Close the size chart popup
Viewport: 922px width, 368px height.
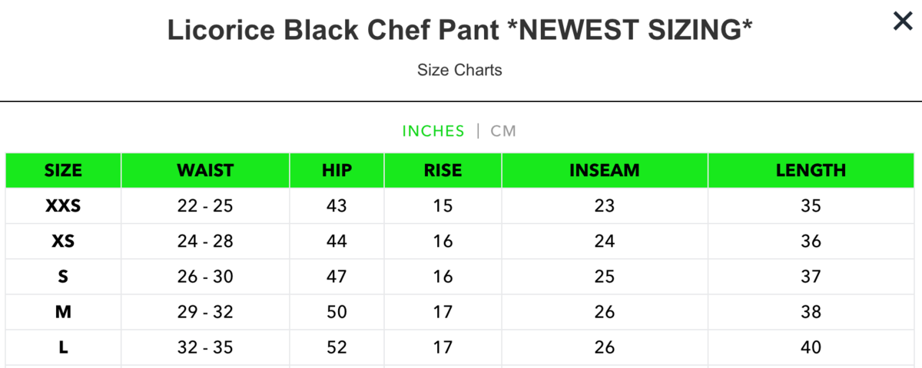(x=902, y=21)
